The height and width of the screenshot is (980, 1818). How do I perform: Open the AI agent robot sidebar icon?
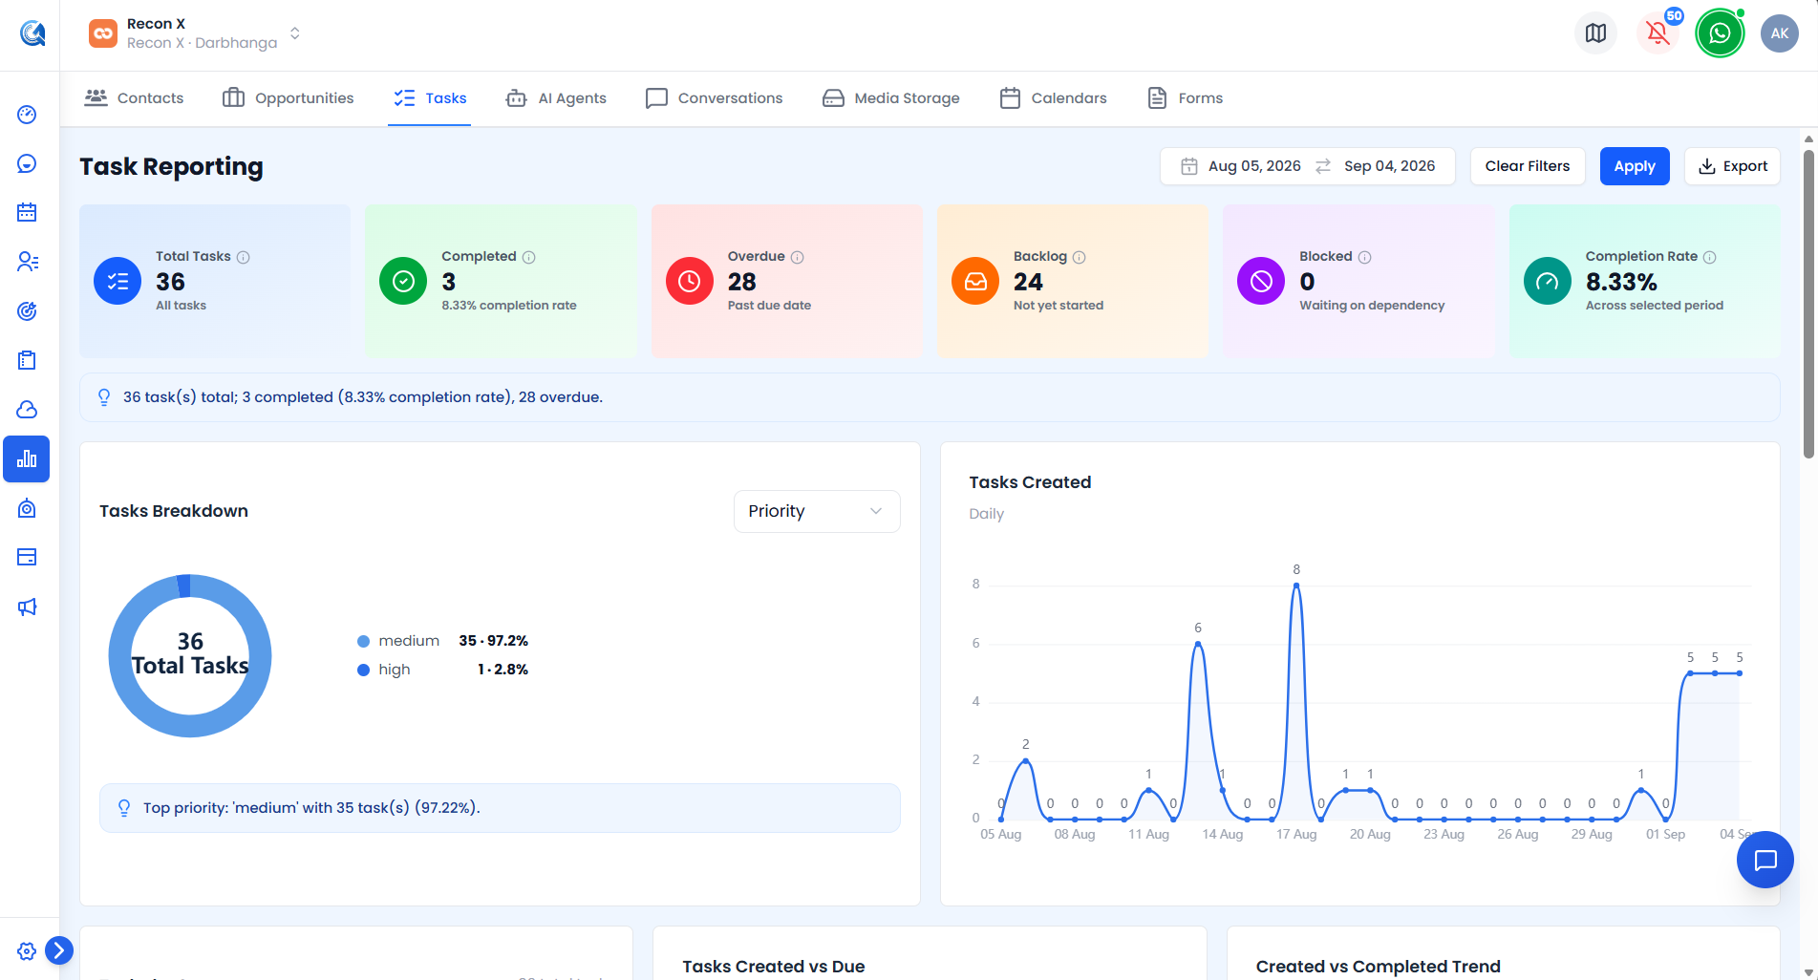pyautogui.click(x=27, y=508)
